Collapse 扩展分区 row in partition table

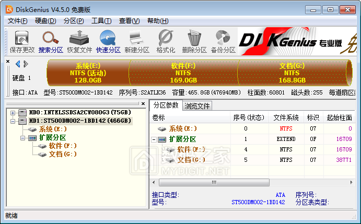(154, 139)
